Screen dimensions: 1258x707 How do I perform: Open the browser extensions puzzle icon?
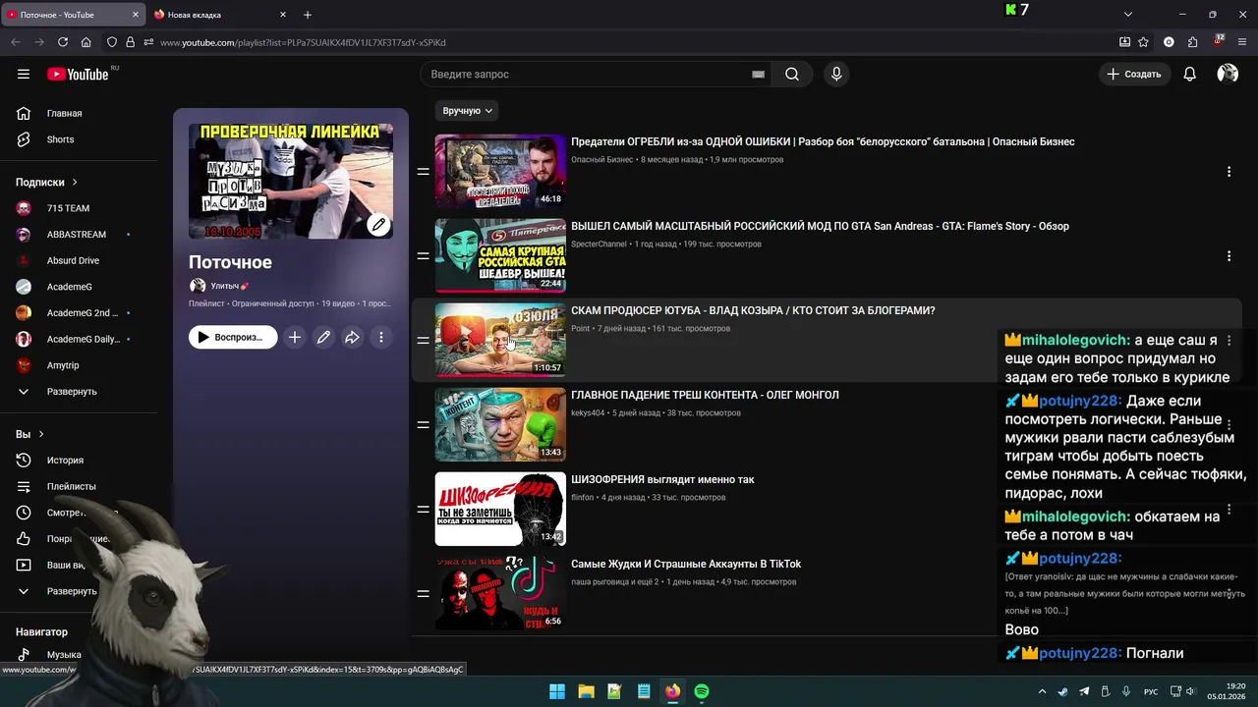coord(1192,42)
